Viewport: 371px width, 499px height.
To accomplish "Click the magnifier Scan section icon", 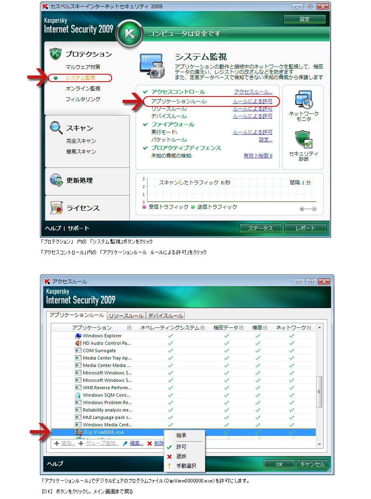I will point(56,127).
